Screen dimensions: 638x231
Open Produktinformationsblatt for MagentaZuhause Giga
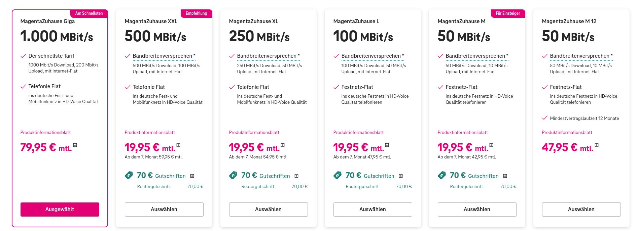pyautogui.click(x=45, y=132)
